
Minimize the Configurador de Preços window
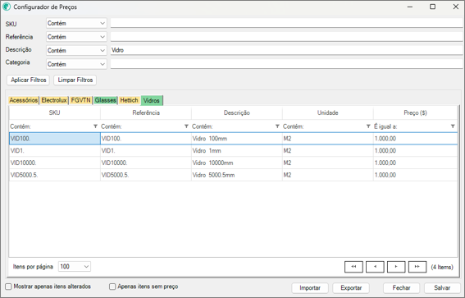410,7
